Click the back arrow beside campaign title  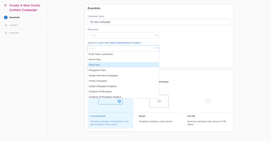click(6, 5)
